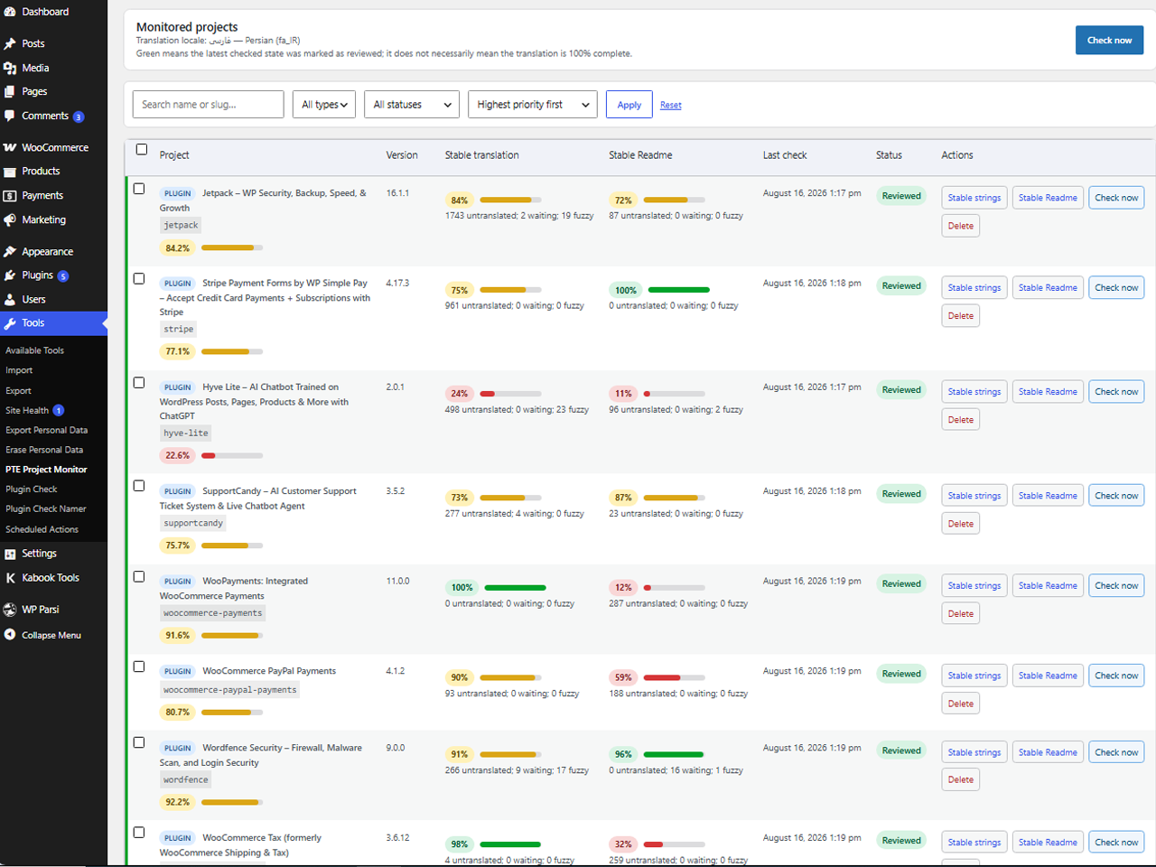
Task: Click the Plugins update count badge
Action: 63,275
